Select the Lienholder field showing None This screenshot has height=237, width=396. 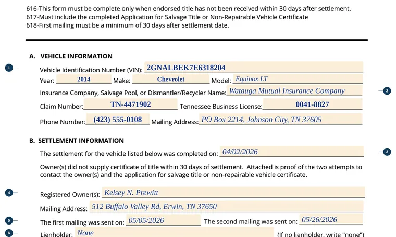tap(174, 232)
